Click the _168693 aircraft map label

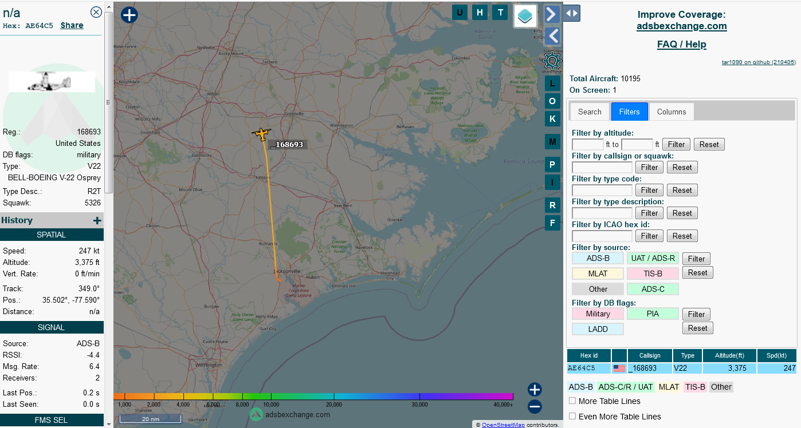287,144
